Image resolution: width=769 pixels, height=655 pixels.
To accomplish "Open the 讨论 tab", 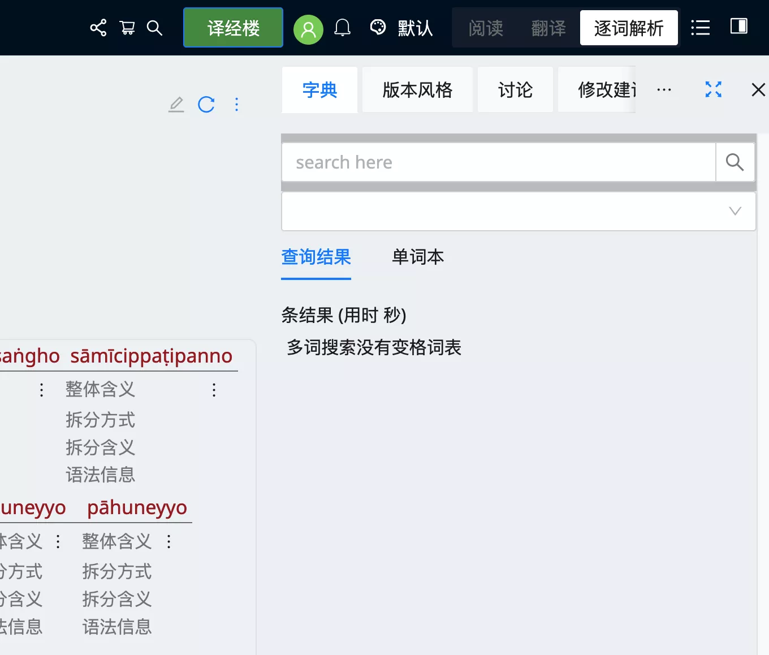I will point(515,90).
